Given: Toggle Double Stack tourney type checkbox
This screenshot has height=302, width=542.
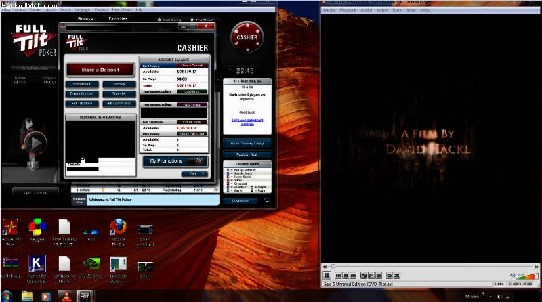Looking at the screenshot, I should pos(228,173).
